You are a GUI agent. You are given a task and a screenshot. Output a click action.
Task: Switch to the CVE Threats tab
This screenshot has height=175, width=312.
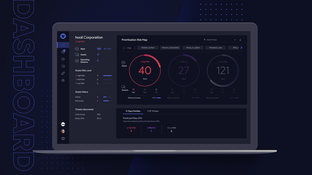(x=153, y=111)
